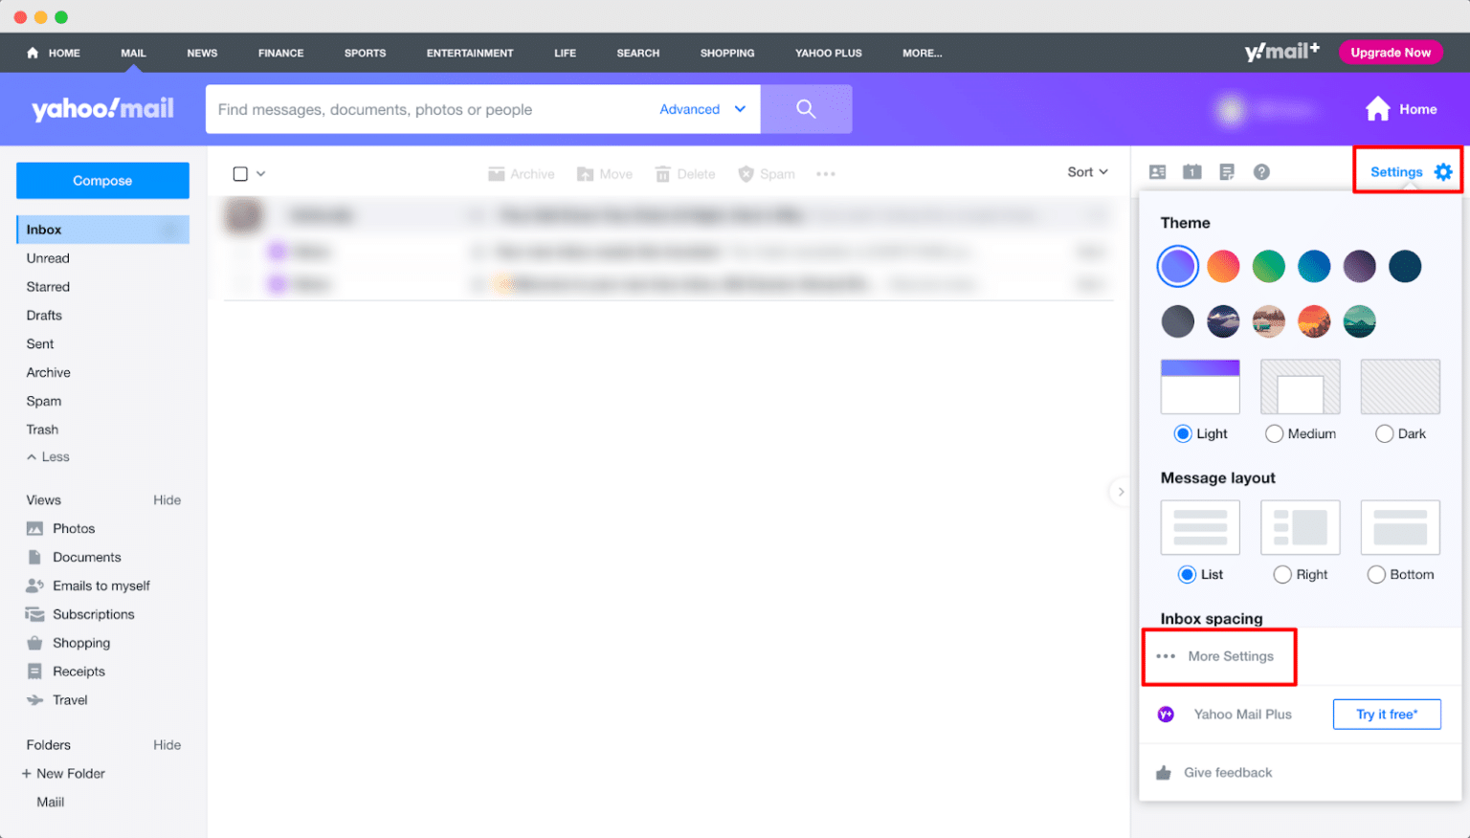Open the Finance section
Viewport: 1470px width, 838px height.
pos(280,53)
